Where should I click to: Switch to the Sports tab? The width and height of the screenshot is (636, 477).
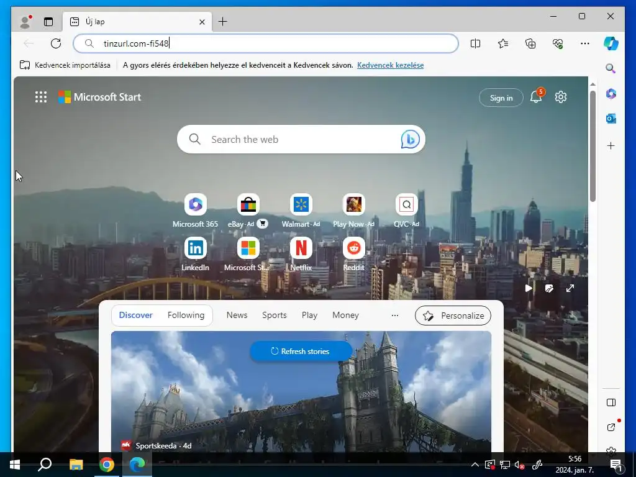274,315
